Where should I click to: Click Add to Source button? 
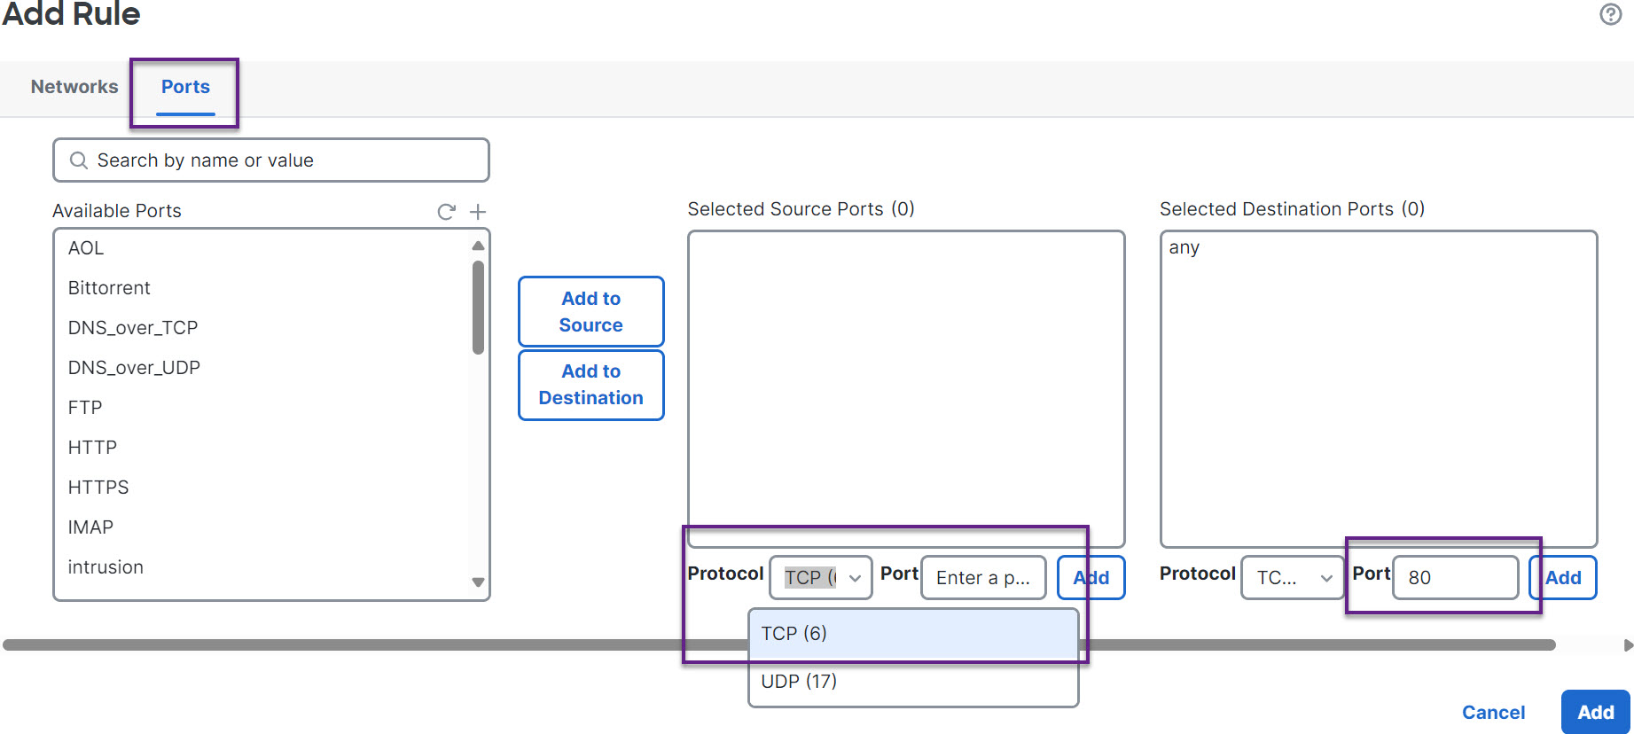pos(590,312)
